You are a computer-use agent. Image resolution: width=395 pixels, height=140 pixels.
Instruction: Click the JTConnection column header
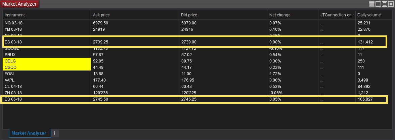pyautogui.click(x=337, y=15)
